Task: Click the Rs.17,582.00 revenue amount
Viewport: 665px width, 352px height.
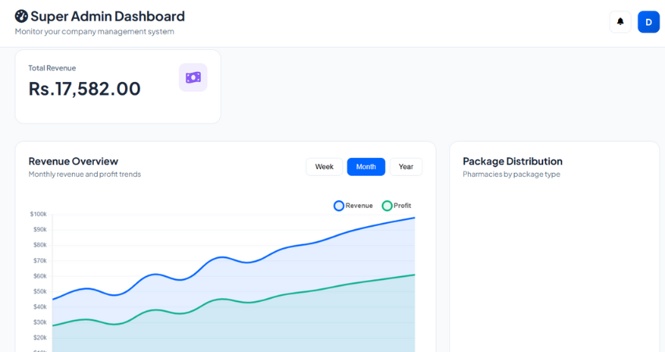Action: coord(84,89)
